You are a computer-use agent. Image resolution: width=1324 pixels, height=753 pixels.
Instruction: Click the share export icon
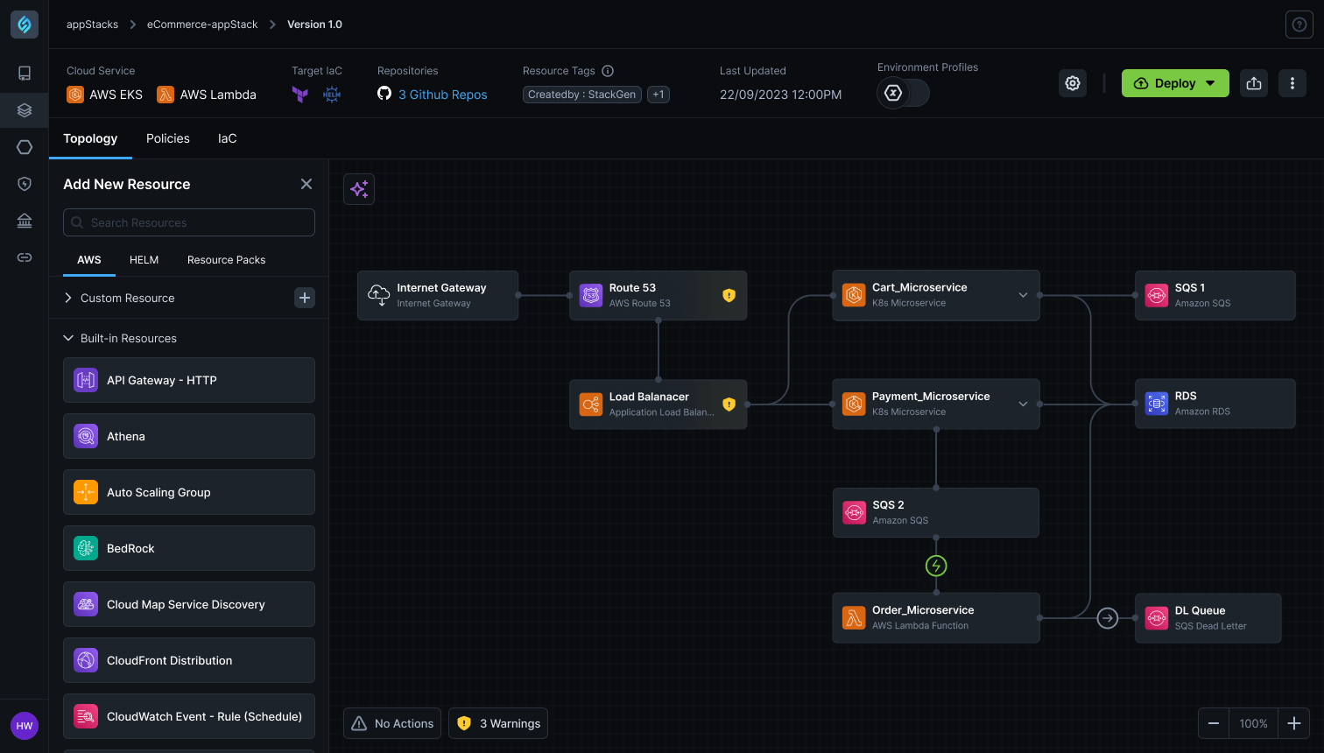coord(1254,83)
